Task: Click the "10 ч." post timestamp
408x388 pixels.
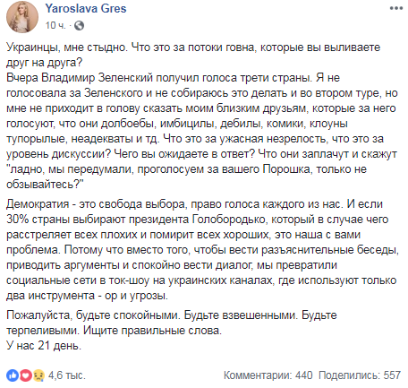Action: point(55,25)
